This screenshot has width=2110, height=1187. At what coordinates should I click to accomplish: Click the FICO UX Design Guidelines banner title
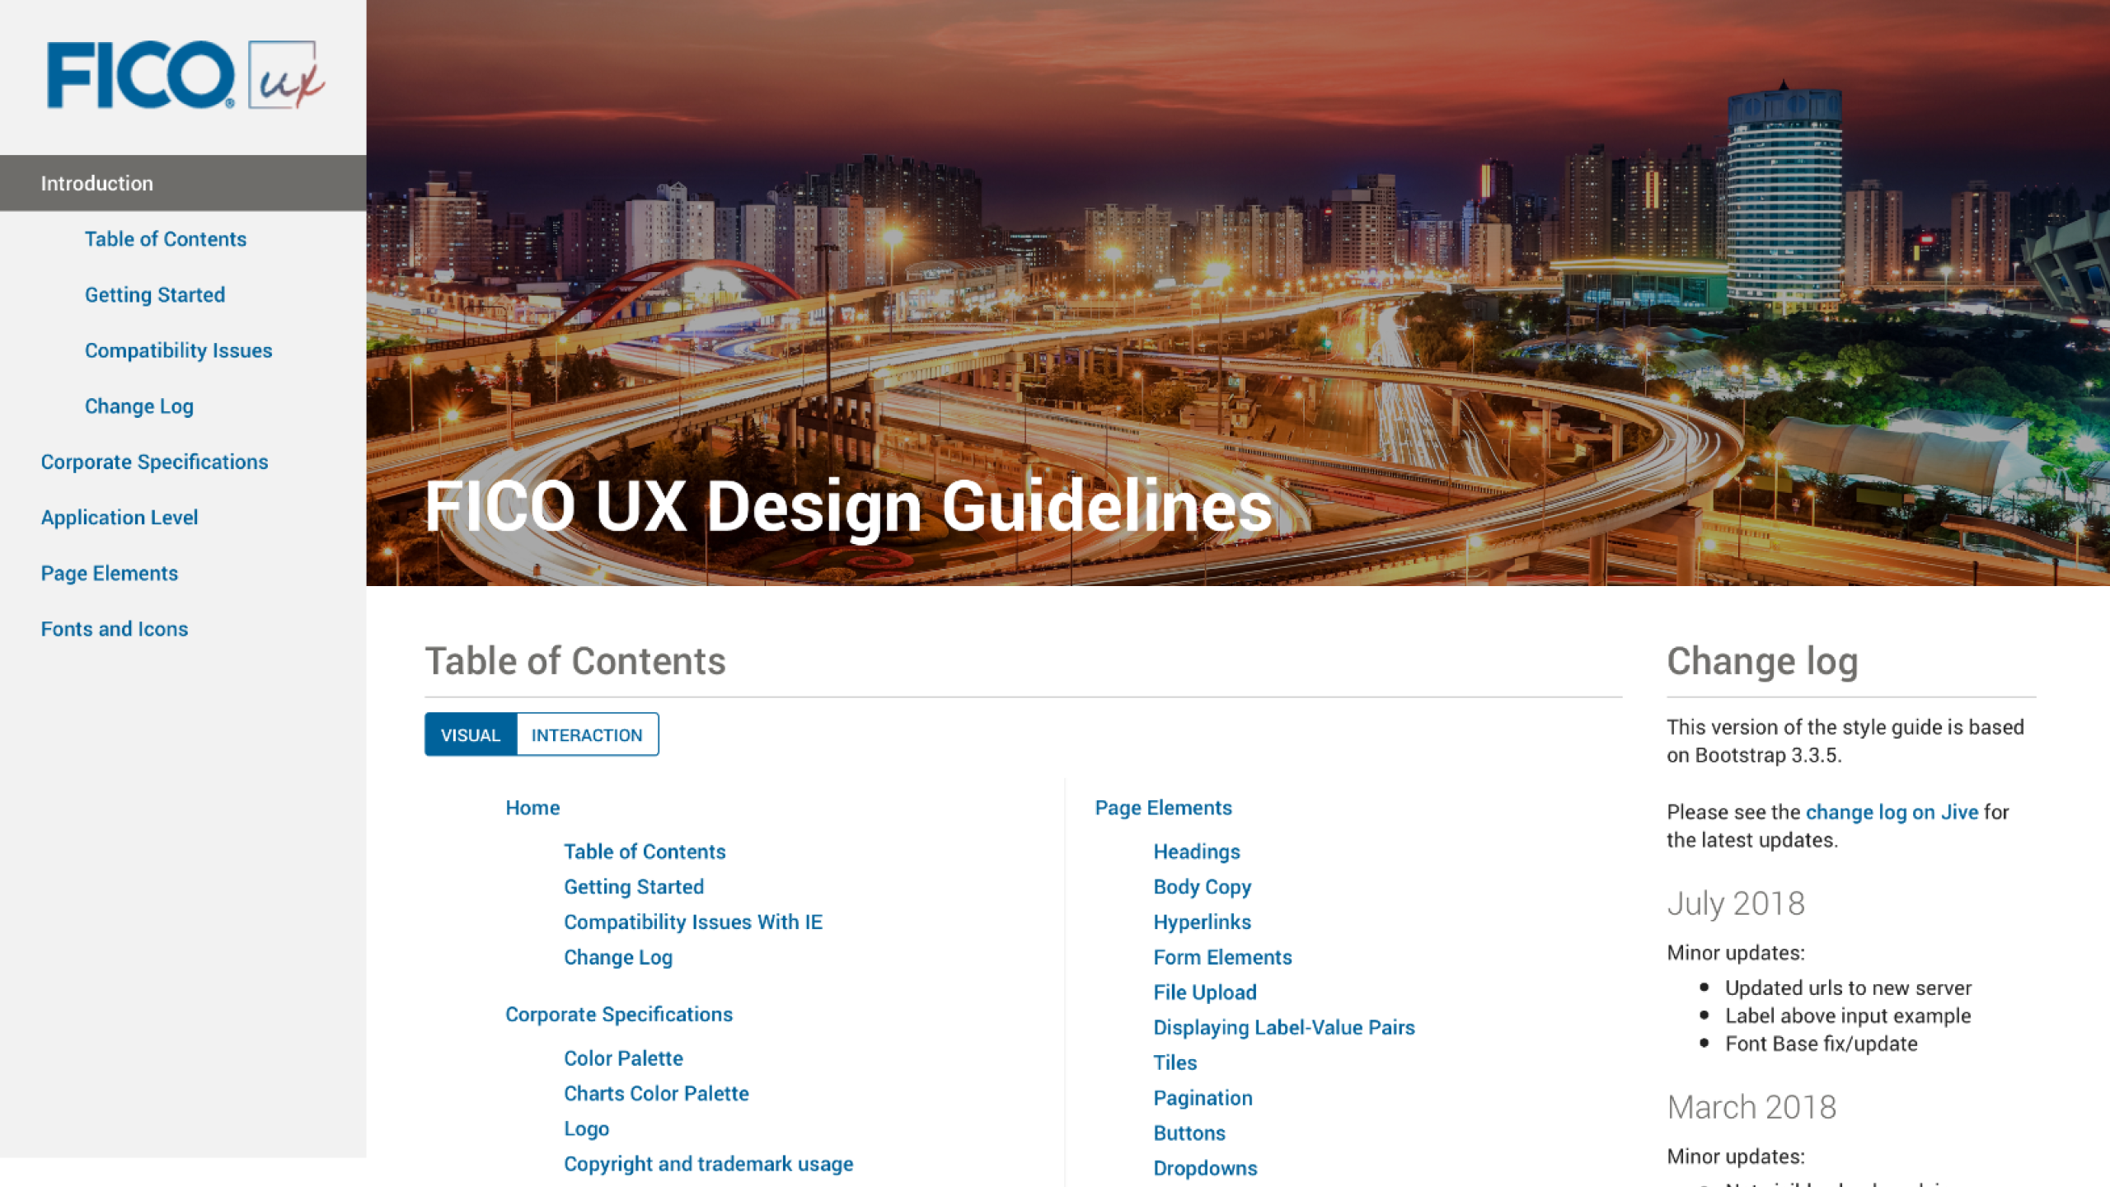(849, 506)
